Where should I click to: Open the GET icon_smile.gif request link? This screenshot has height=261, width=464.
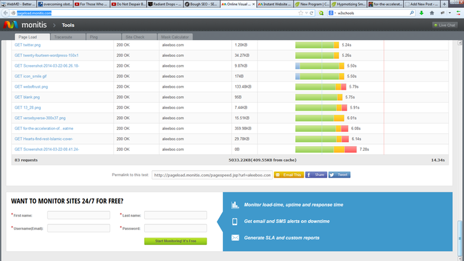pyautogui.click(x=30, y=76)
